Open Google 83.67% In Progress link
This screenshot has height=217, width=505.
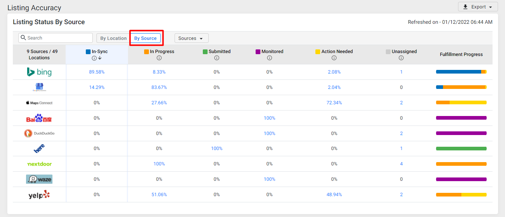point(159,87)
